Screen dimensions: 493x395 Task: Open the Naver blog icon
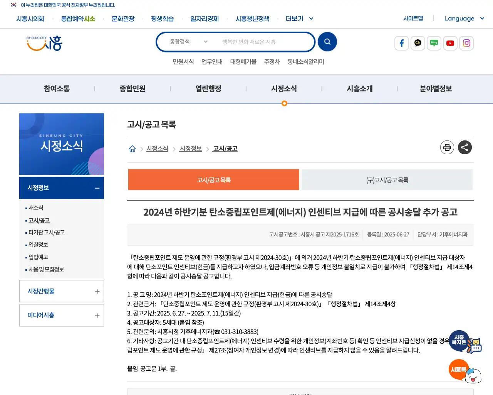[434, 43]
